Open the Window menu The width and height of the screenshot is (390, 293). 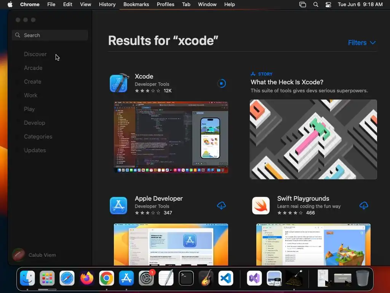tap(207, 5)
